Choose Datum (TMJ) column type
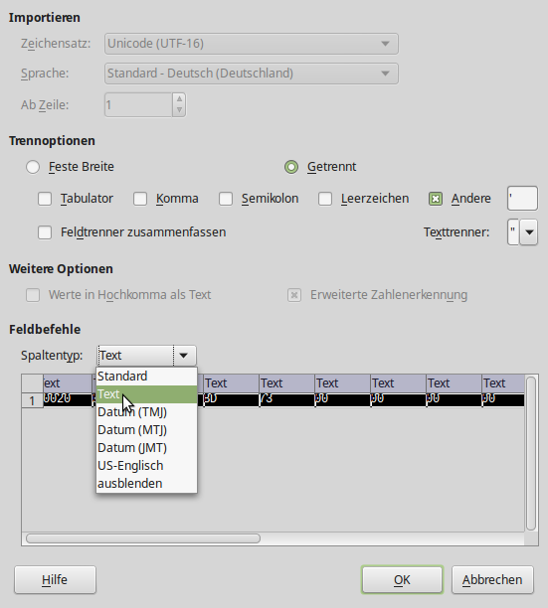 [147, 412]
